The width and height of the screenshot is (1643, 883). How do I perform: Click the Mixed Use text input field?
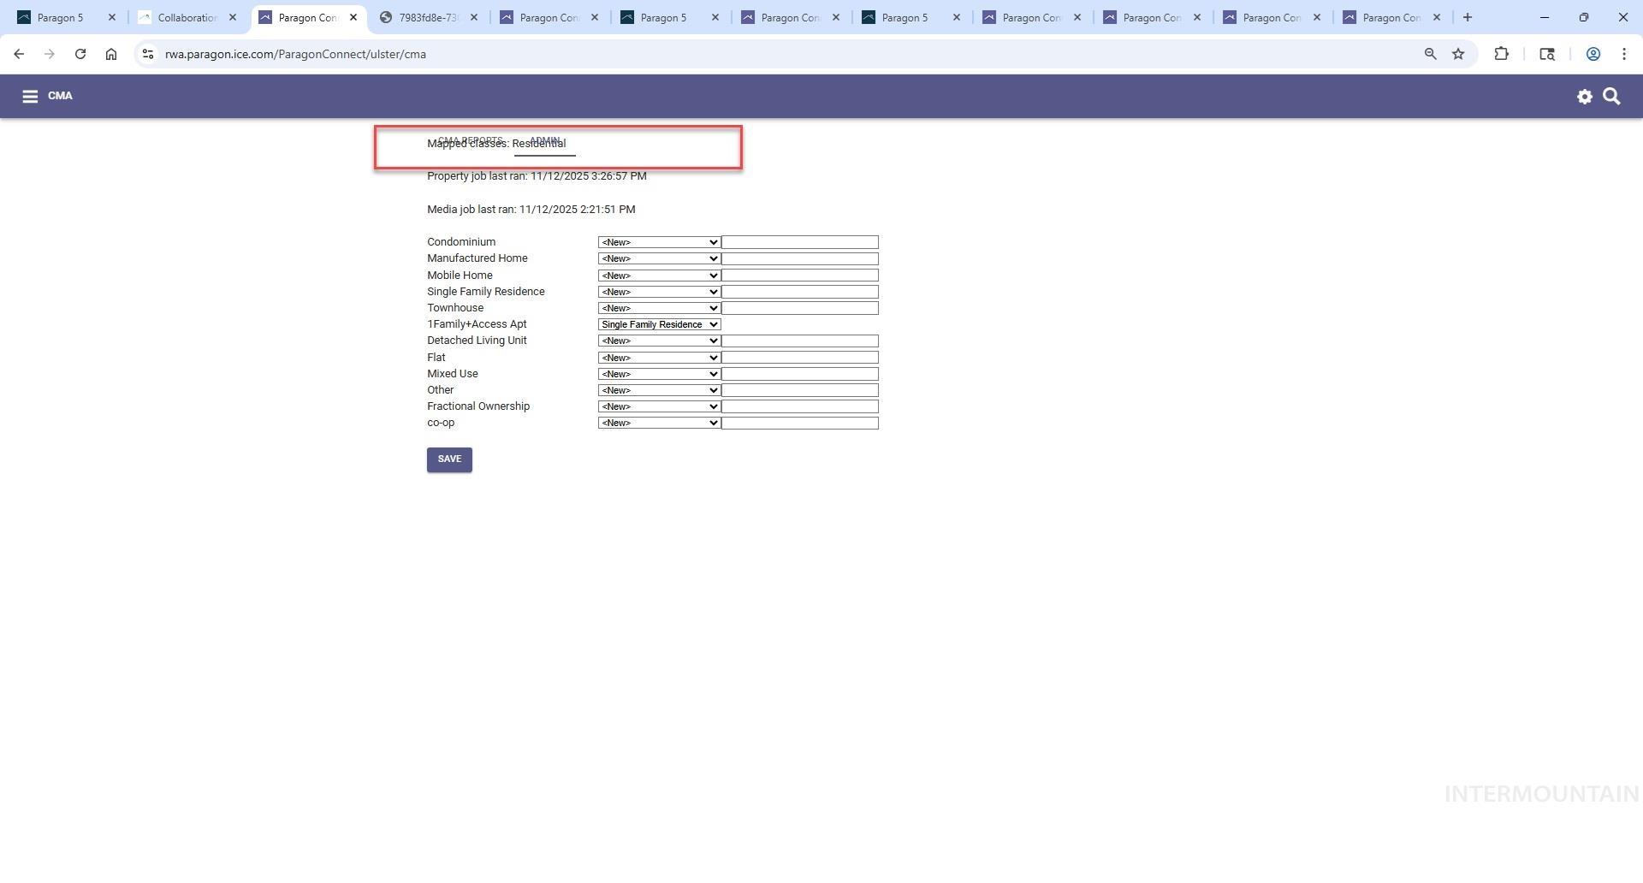point(799,374)
